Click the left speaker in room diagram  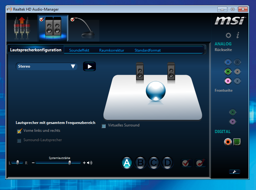click(140, 71)
